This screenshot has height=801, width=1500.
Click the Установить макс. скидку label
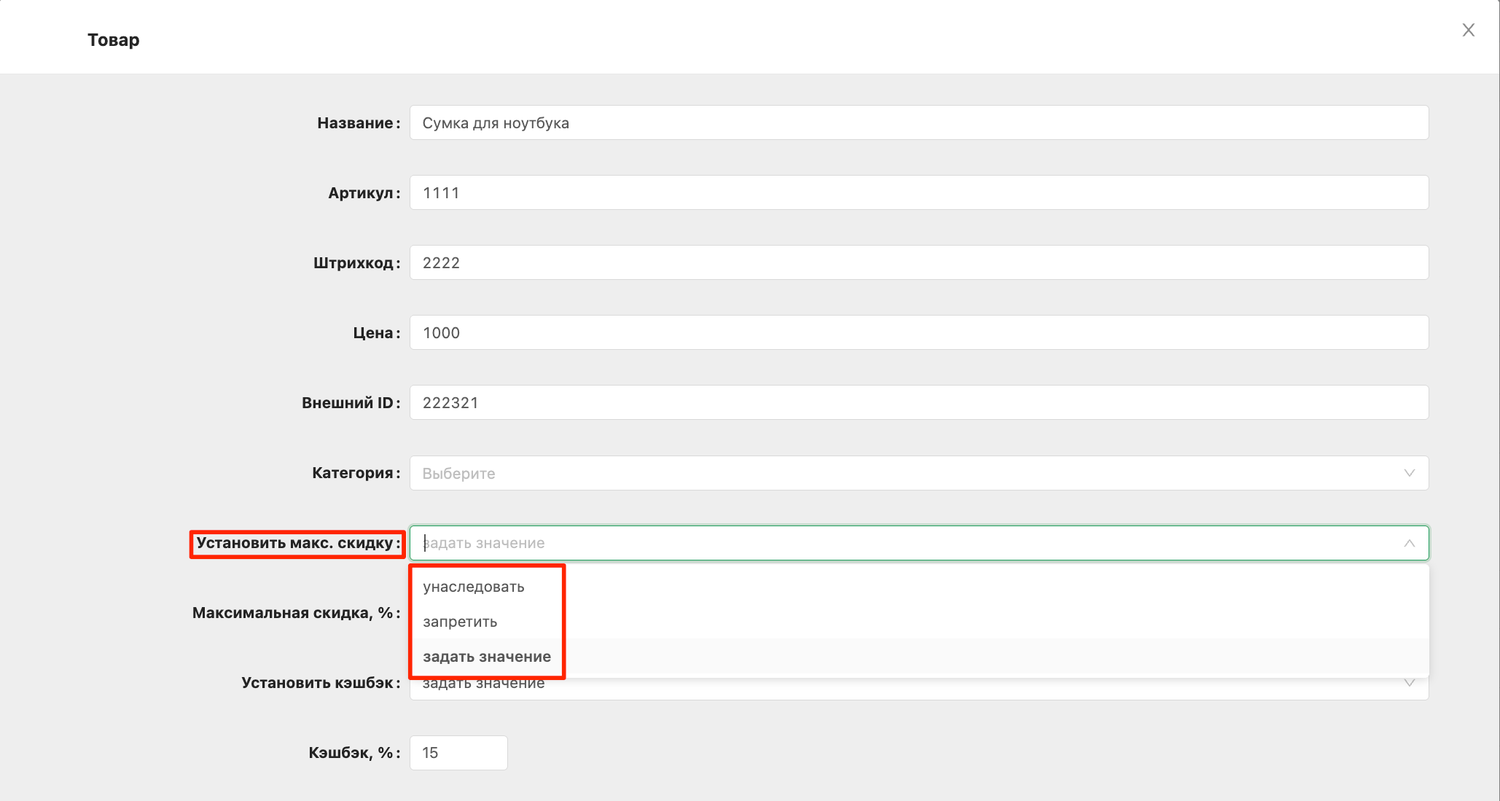[295, 543]
